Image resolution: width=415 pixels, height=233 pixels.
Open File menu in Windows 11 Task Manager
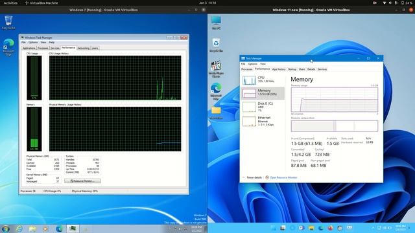tap(243, 64)
